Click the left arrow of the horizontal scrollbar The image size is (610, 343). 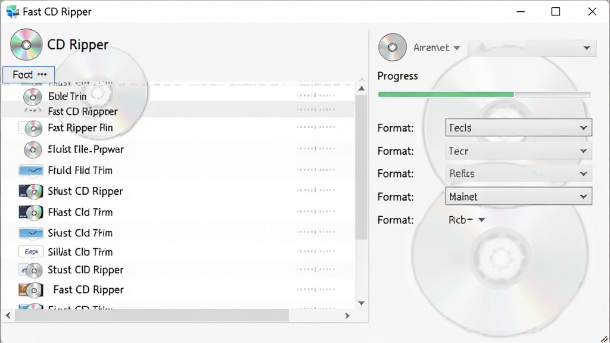point(8,316)
